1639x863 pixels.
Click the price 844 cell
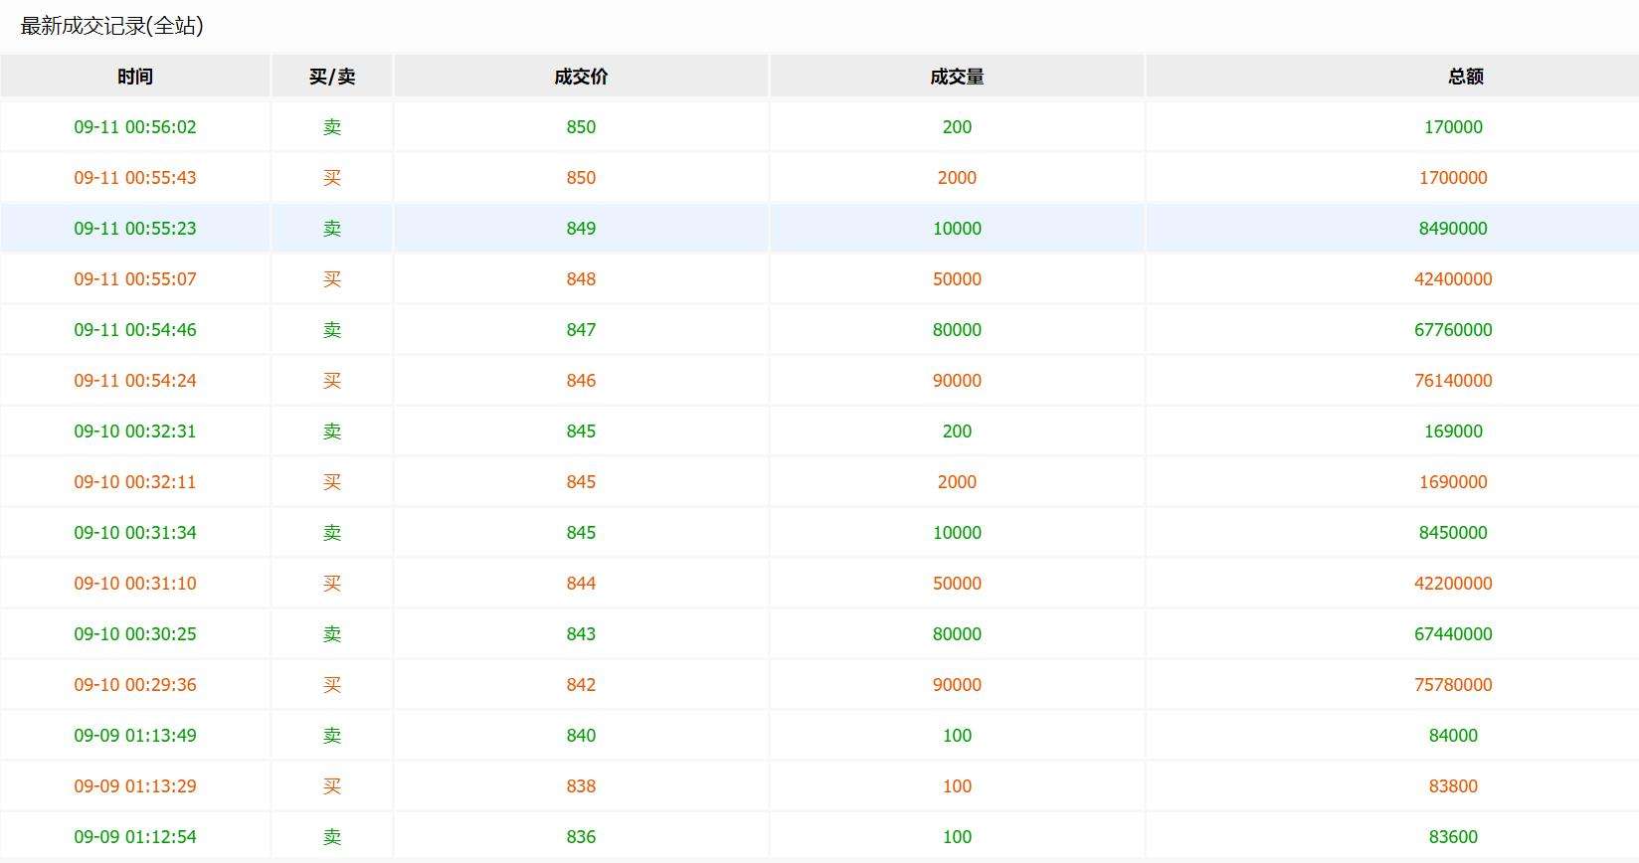click(581, 584)
